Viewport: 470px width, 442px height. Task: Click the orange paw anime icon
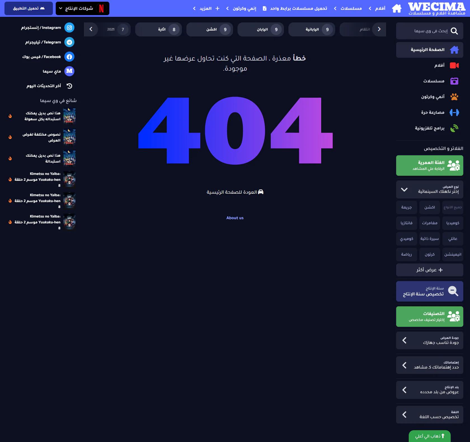click(x=454, y=97)
